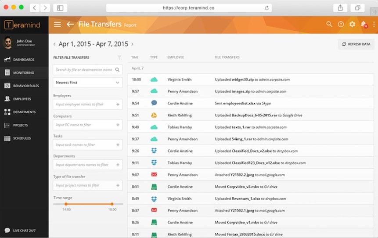This screenshot has height=238, width=378.
Task: Click Dropbox icon for Cordie Anstine 9:26
Action: pyautogui.click(x=154, y=151)
